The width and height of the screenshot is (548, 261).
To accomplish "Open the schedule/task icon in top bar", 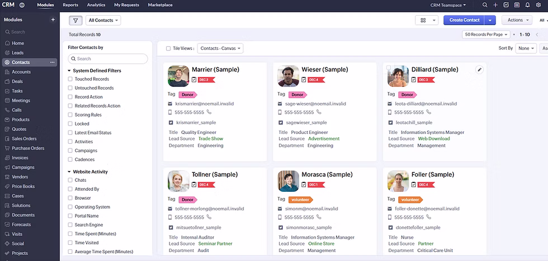I will tap(506, 5).
